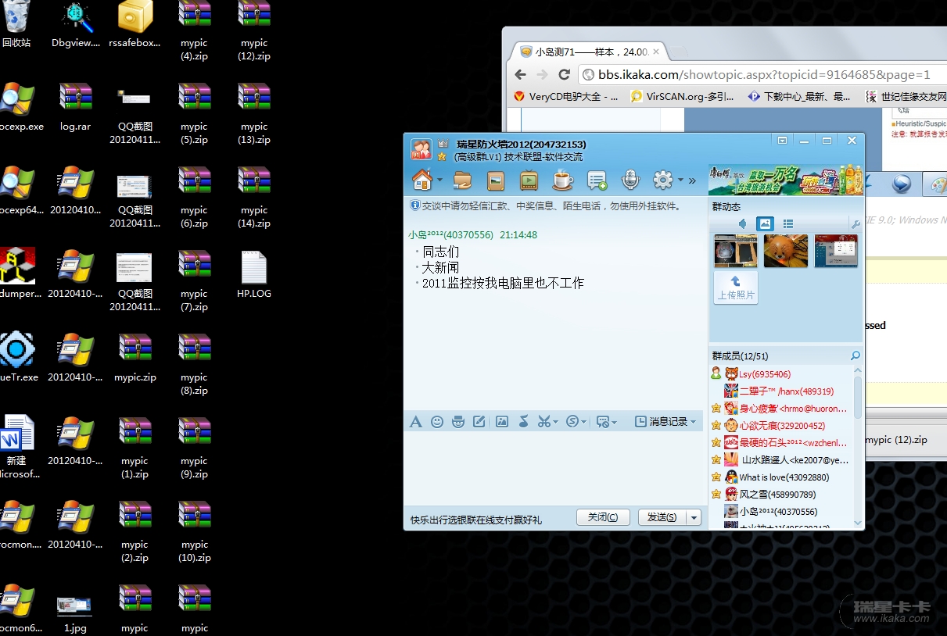Open 世纪佳缘交友网 bookmark

[x=906, y=97]
